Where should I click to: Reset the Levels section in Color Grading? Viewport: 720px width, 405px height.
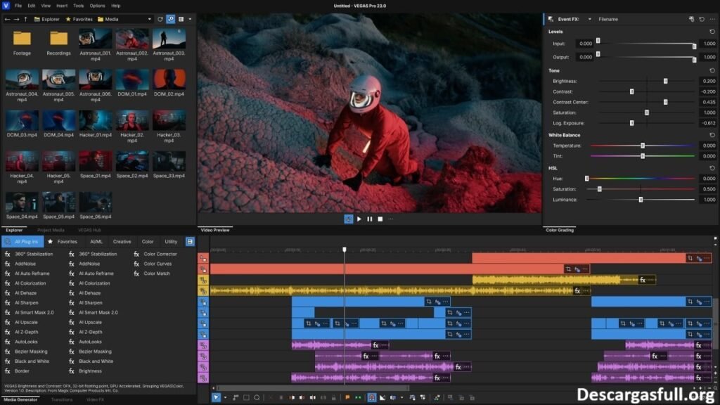[712, 32]
